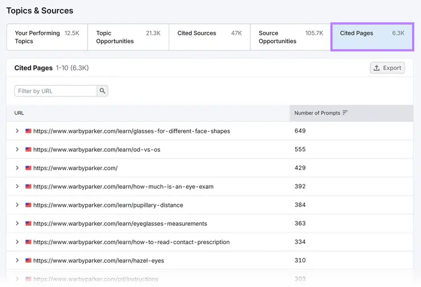Sort by Number of Prompts column
The width and height of the screenshot is (421, 287).
pyautogui.click(x=321, y=113)
